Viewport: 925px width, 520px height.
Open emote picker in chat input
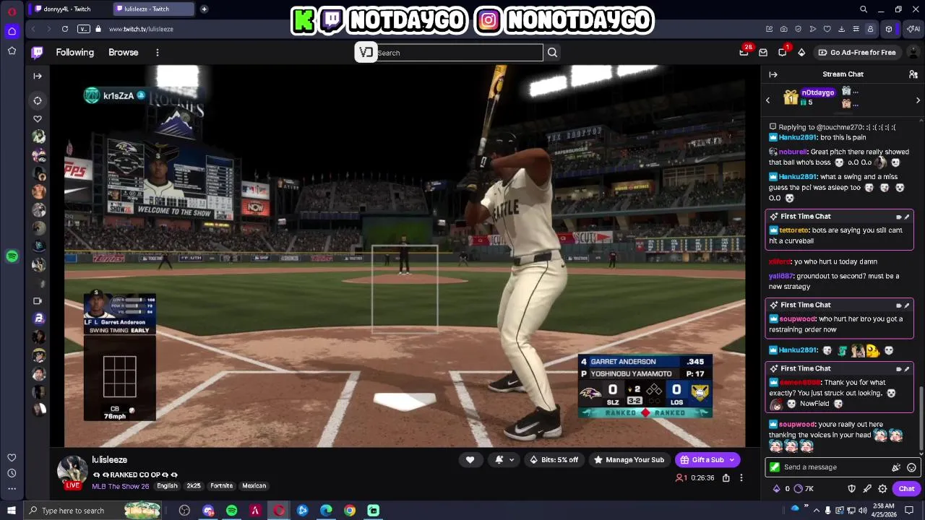(911, 467)
